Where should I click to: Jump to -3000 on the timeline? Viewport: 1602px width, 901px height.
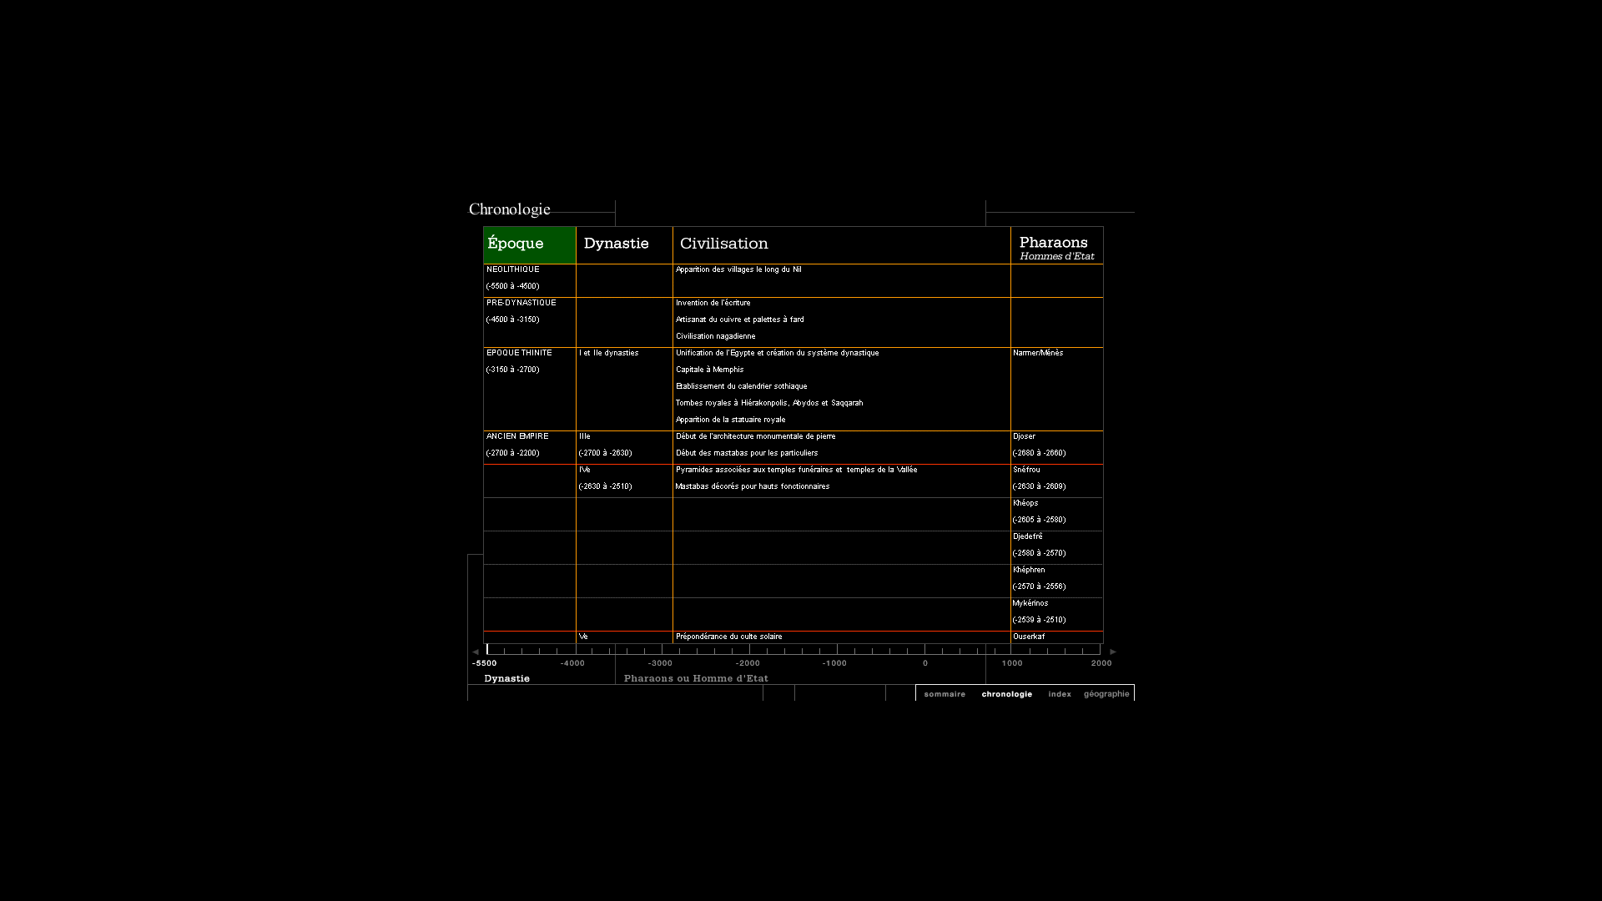(x=660, y=663)
